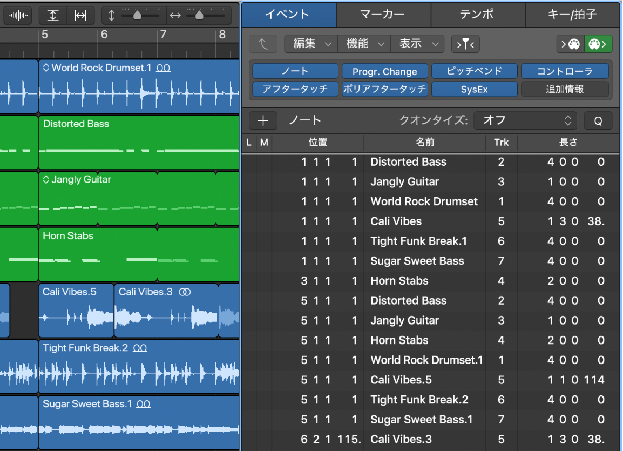The width and height of the screenshot is (623, 451).
Task: Open the event filter funnel icon
Action: coord(465,44)
